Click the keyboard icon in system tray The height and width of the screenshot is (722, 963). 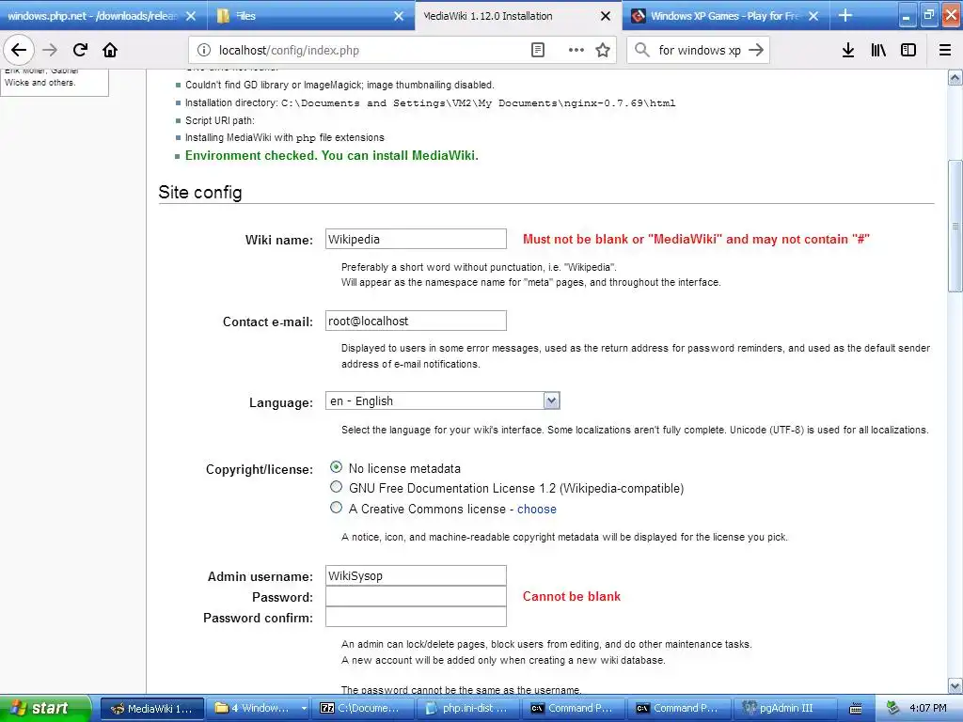[856, 709]
